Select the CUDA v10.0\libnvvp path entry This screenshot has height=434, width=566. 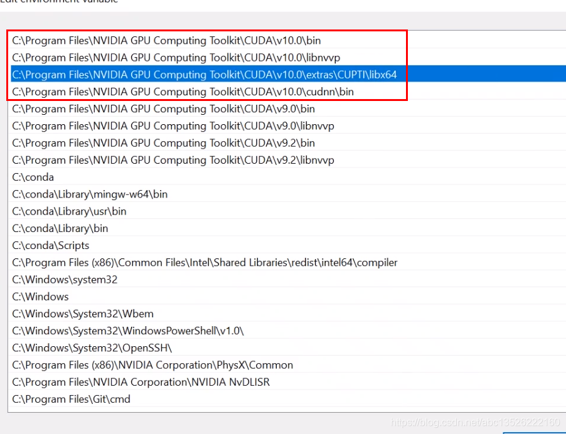(288, 57)
